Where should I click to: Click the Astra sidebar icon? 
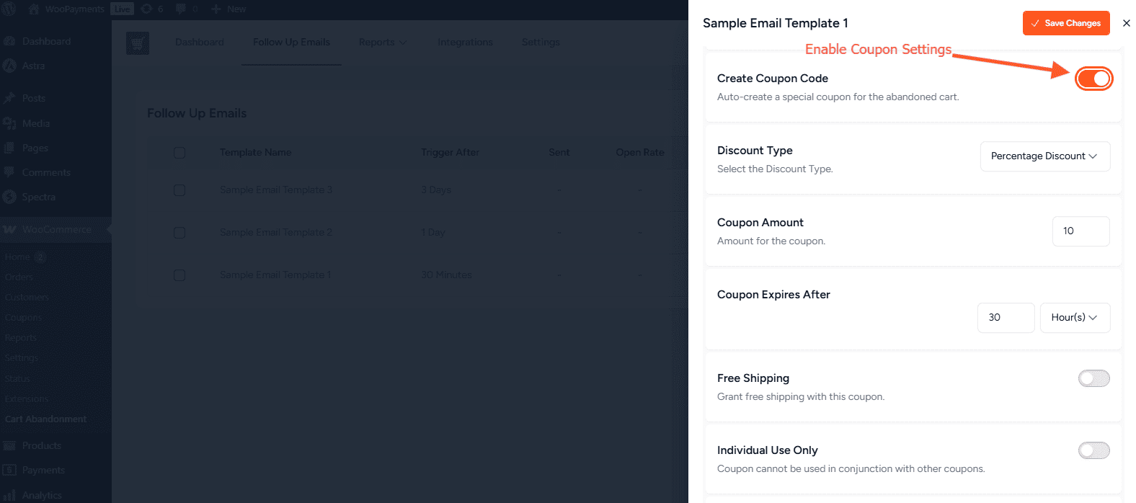click(x=9, y=66)
